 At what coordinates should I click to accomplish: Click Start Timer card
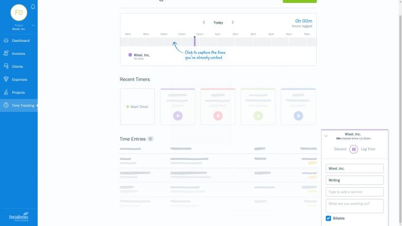tap(137, 107)
